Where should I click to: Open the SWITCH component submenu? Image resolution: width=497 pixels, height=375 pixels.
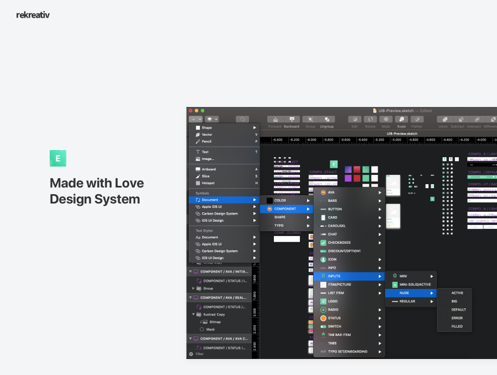coord(335,326)
